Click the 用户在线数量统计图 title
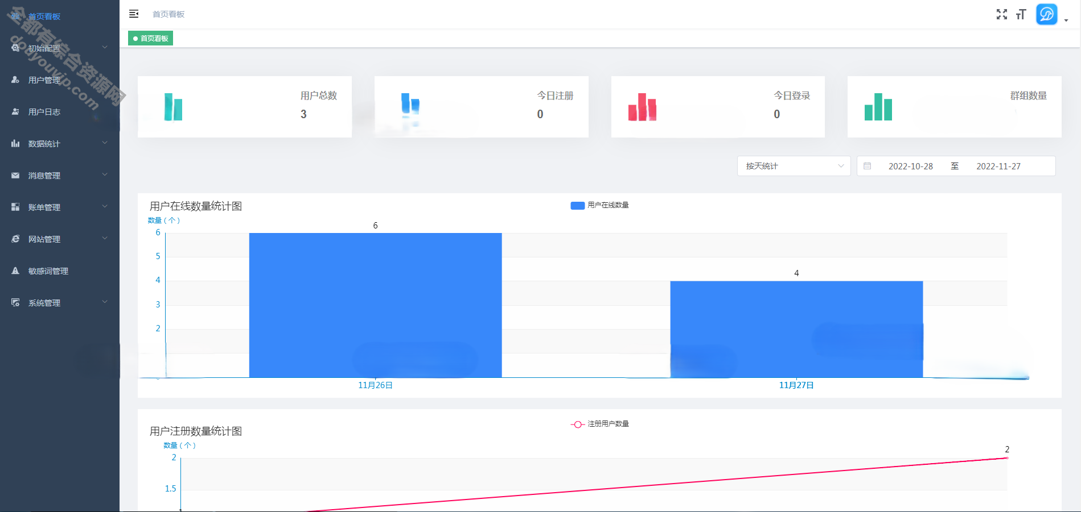This screenshot has height=512, width=1081. [x=196, y=206]
